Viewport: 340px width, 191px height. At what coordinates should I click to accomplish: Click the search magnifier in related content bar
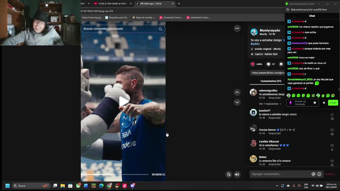pos(160,29)
